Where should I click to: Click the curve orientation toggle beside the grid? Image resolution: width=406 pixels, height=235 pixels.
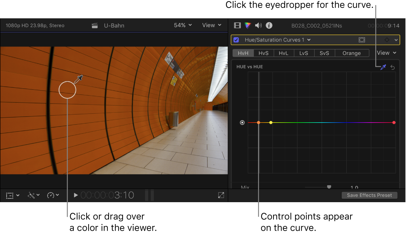coord(242,122)
